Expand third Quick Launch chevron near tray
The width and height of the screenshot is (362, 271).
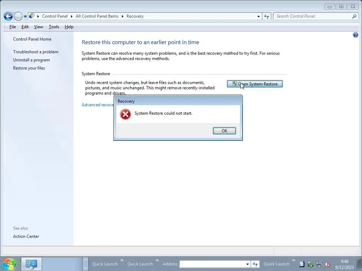(294, 260)
